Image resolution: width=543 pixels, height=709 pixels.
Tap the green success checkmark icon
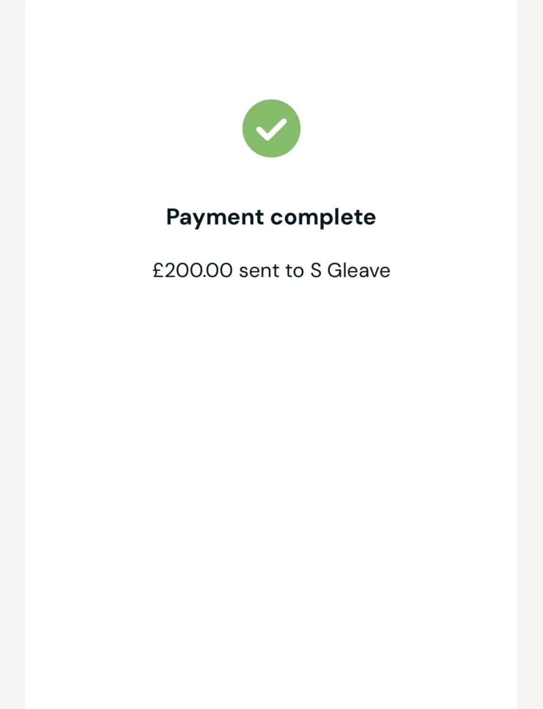271,128
